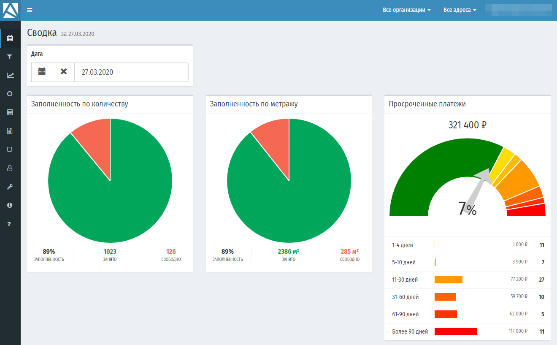The height and width of the screenshot is (345, 557).
Task: Click the red 'Более 90 дней' bar
Action: [455, 331]
